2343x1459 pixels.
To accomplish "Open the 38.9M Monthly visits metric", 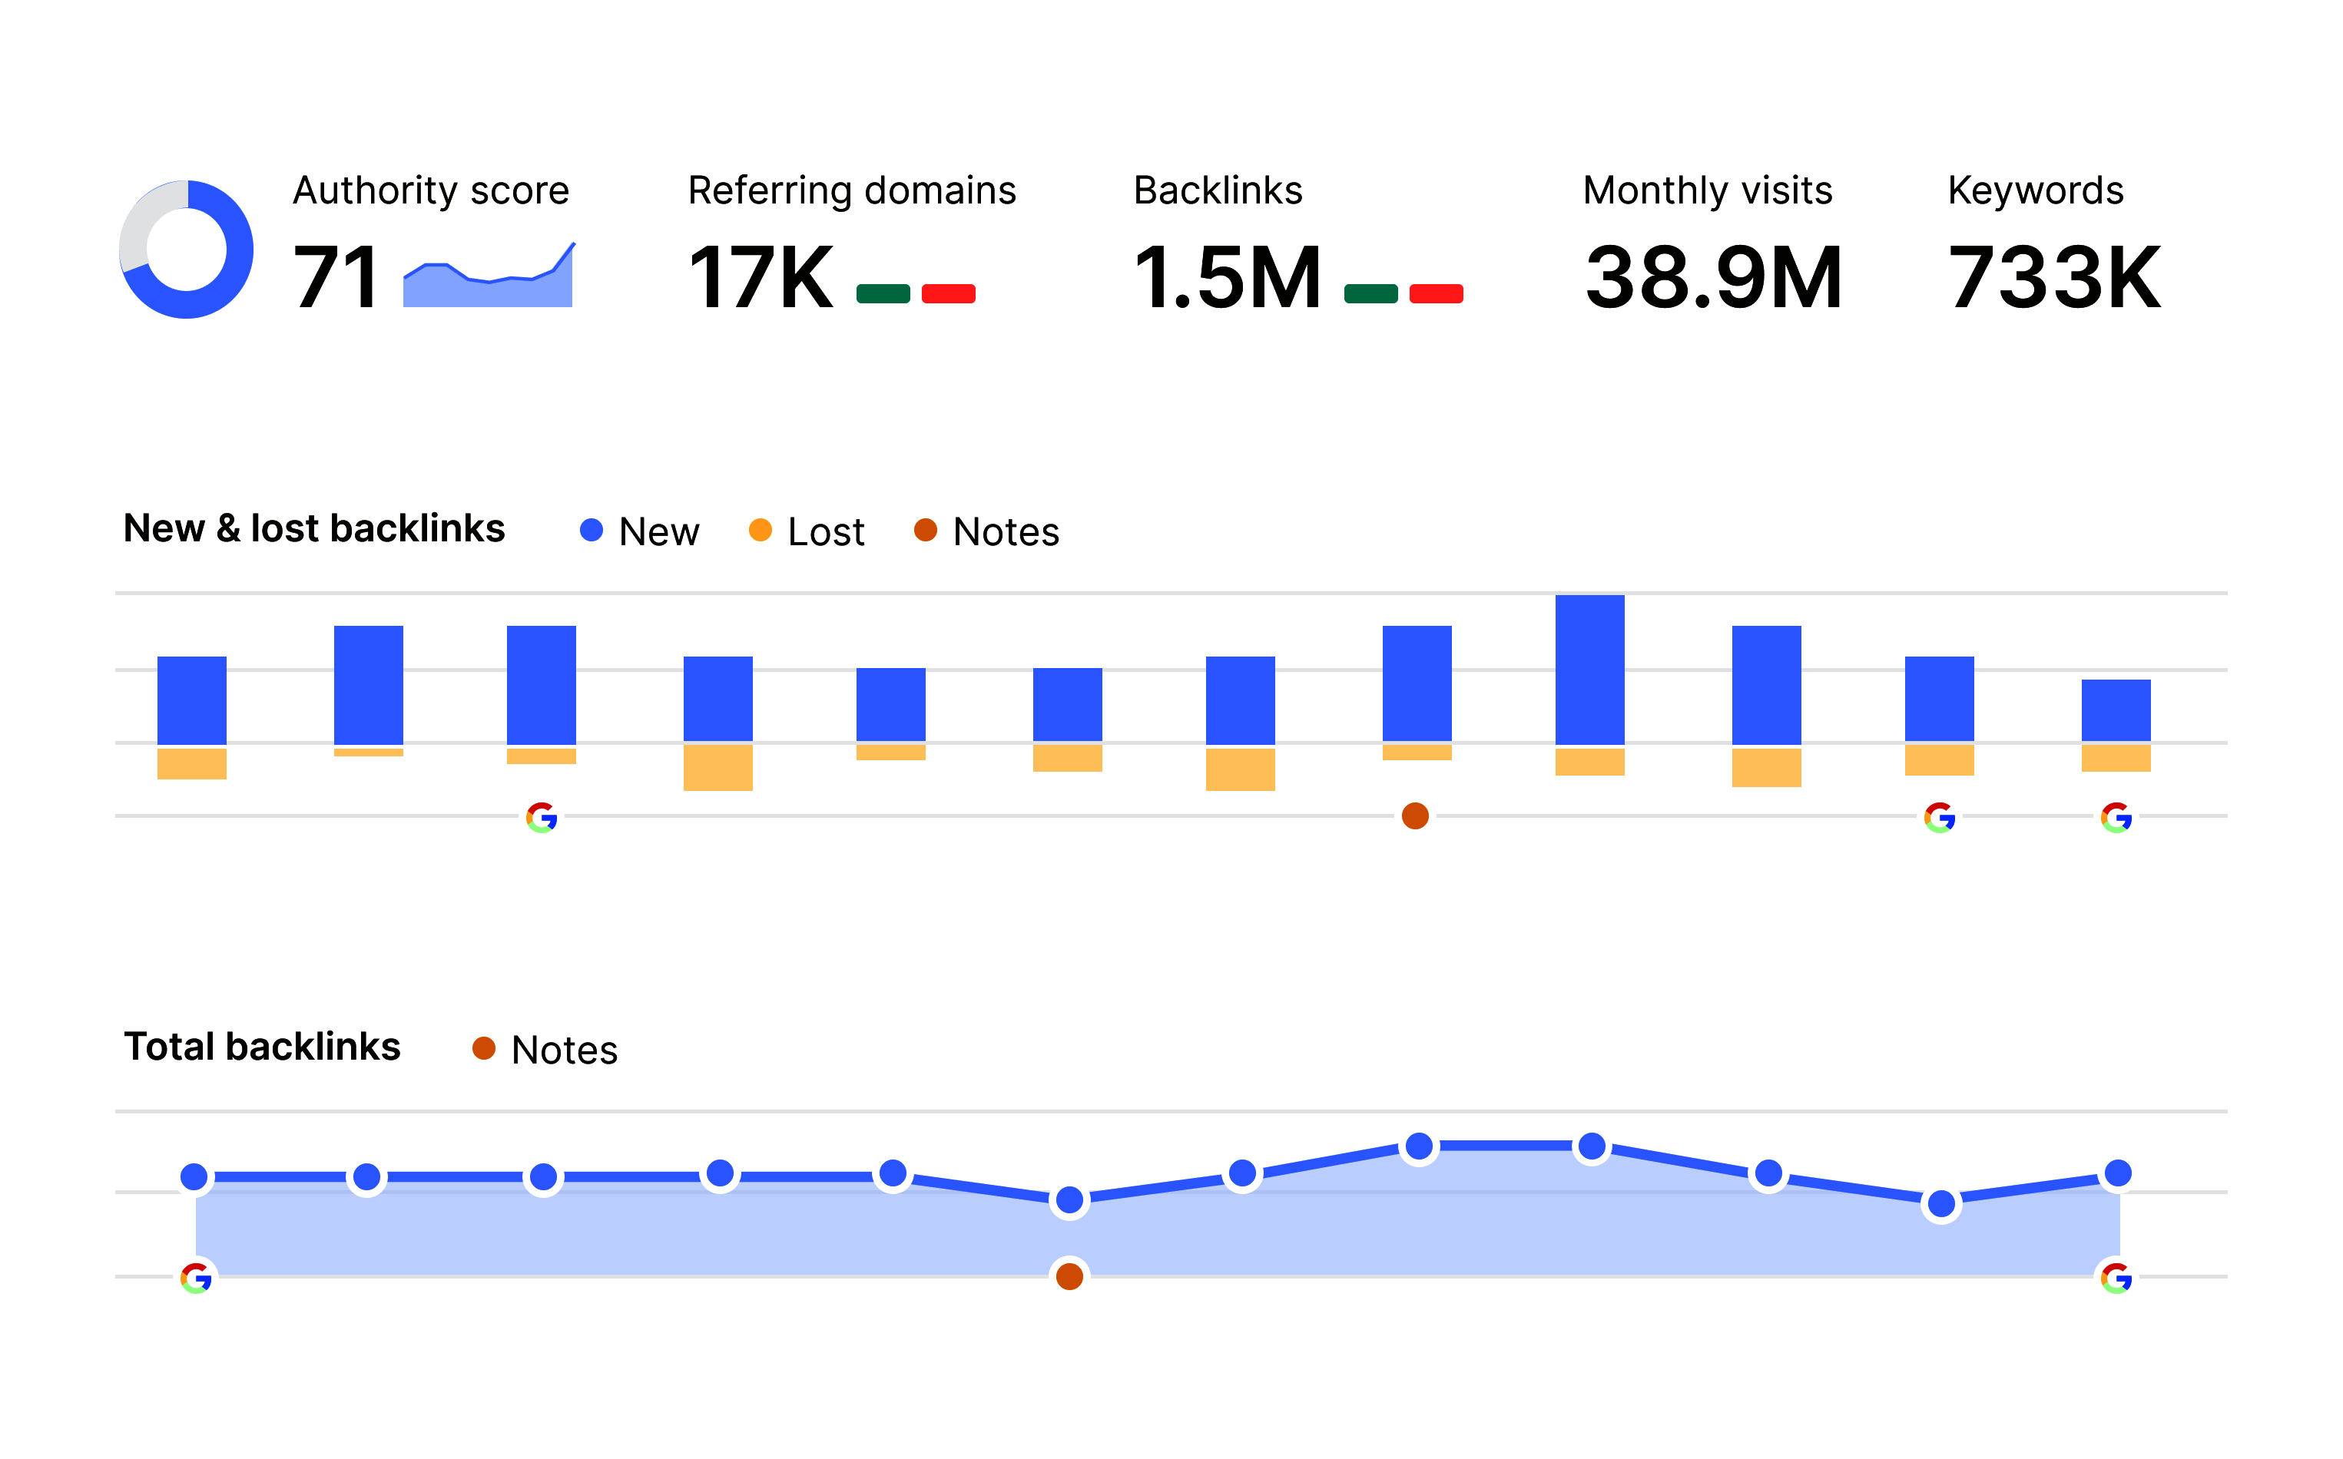I will [1714, 278].
